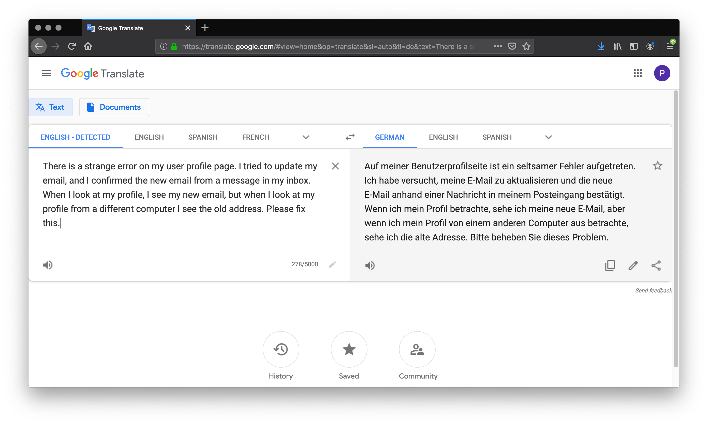The image size is (708, 425).
Task: Toggle the Firefox sidebar icon
Action: [633, 46]
